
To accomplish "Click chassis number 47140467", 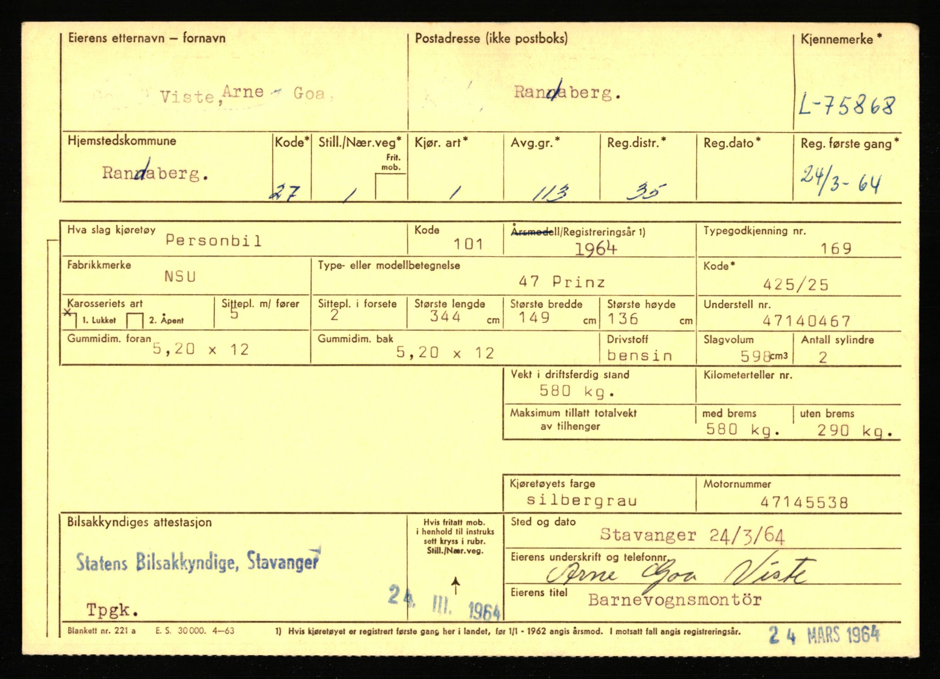I will [806, 321].
